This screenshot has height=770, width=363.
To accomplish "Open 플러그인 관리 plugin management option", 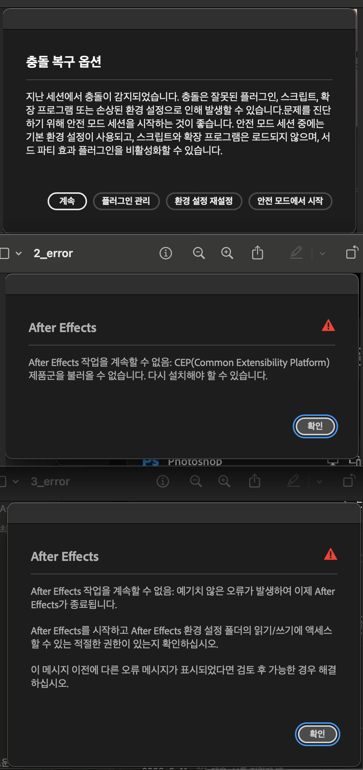I will [126, 201].
